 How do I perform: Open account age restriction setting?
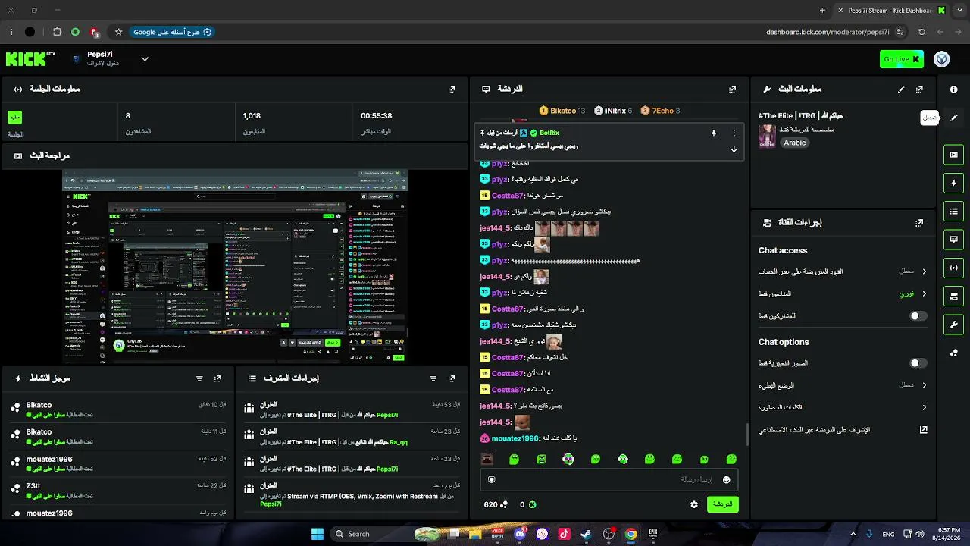point(843,271)
